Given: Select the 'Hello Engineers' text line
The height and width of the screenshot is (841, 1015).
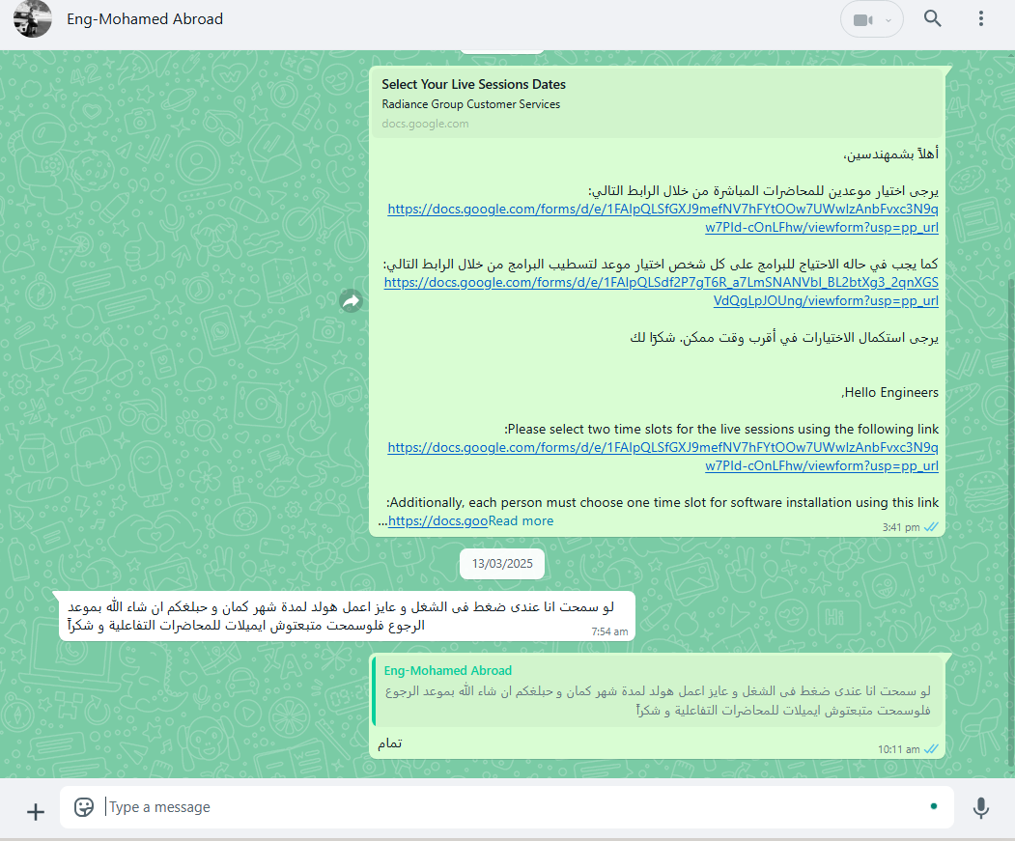Looking at the screenshot, I should [890, 392].
